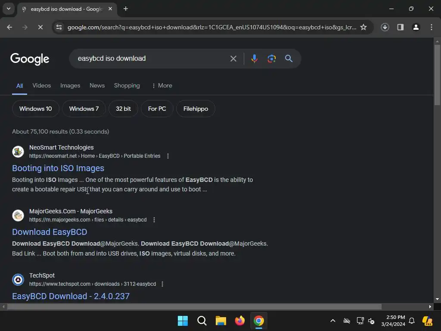
Task: Open a new tab with plus button
Action: point(126,9)
